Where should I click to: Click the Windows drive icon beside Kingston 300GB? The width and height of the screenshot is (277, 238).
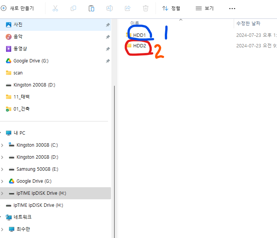coord(12,145)
